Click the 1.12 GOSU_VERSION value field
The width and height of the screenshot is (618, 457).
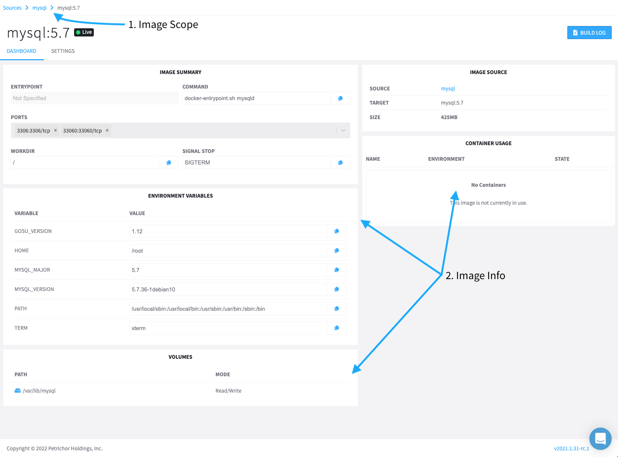(228, 231)
